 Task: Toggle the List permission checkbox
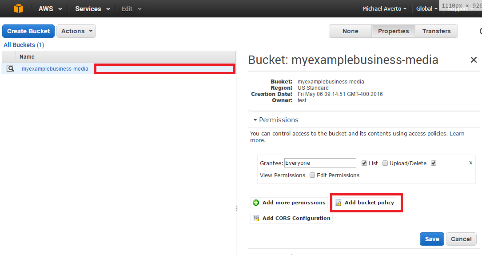364,163
